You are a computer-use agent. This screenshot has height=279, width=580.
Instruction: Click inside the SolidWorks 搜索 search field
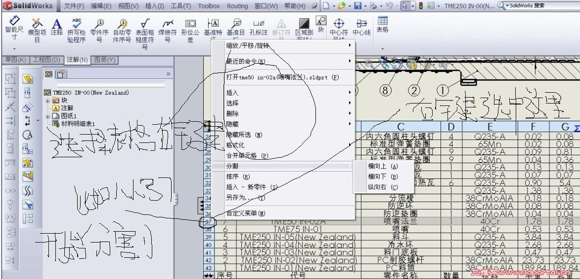[542, 6]
